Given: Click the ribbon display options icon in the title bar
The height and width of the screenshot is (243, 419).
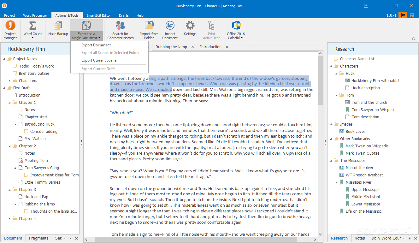Looking at the screenshot, I should click(x=366, y=6).
